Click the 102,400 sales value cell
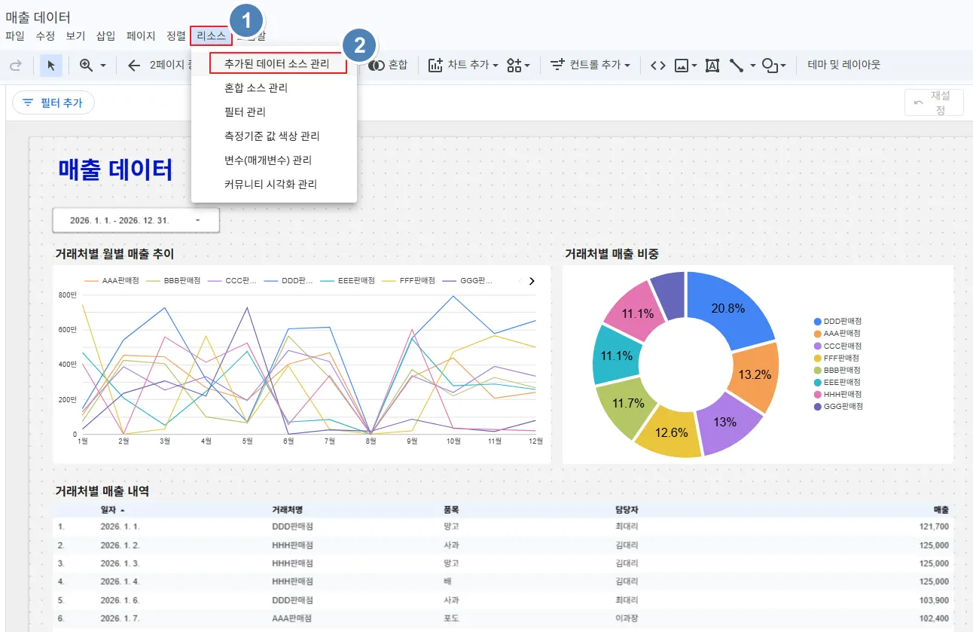973x632 pixels. point(934,618)
